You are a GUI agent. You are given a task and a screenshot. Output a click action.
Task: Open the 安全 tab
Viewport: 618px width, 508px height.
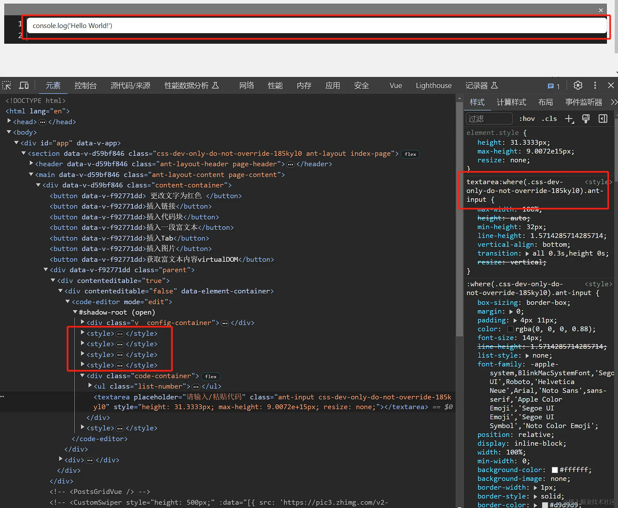coord(362,85)
